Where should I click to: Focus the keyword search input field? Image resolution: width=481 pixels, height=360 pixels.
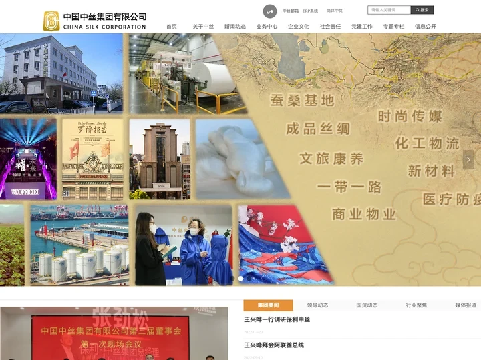389,10
